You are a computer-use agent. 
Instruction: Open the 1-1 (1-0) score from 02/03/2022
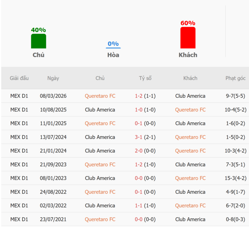pyautogui.click(x=145, y=206)
